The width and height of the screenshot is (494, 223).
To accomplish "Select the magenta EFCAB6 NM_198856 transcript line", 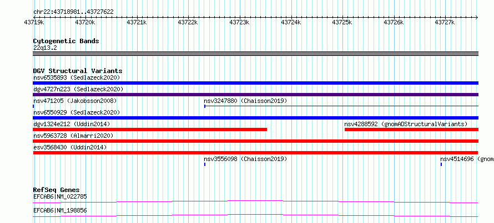I will coord(255,215).
